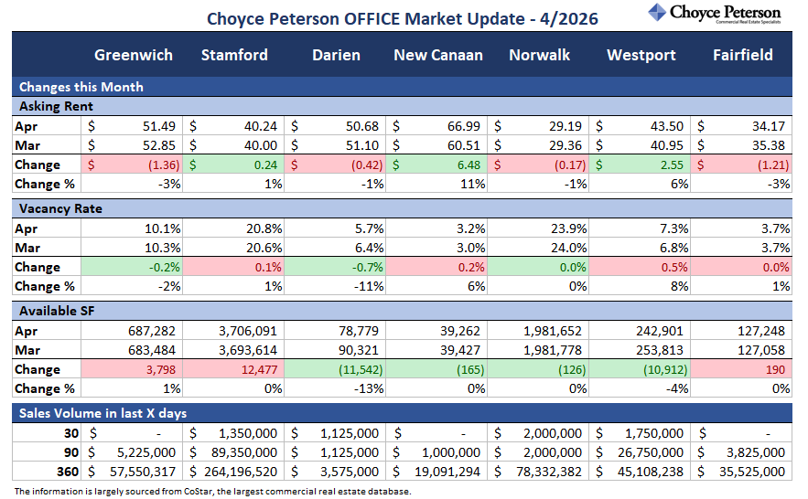
Task: Click the 360 days row label
Action: click(x=68, y=472)
